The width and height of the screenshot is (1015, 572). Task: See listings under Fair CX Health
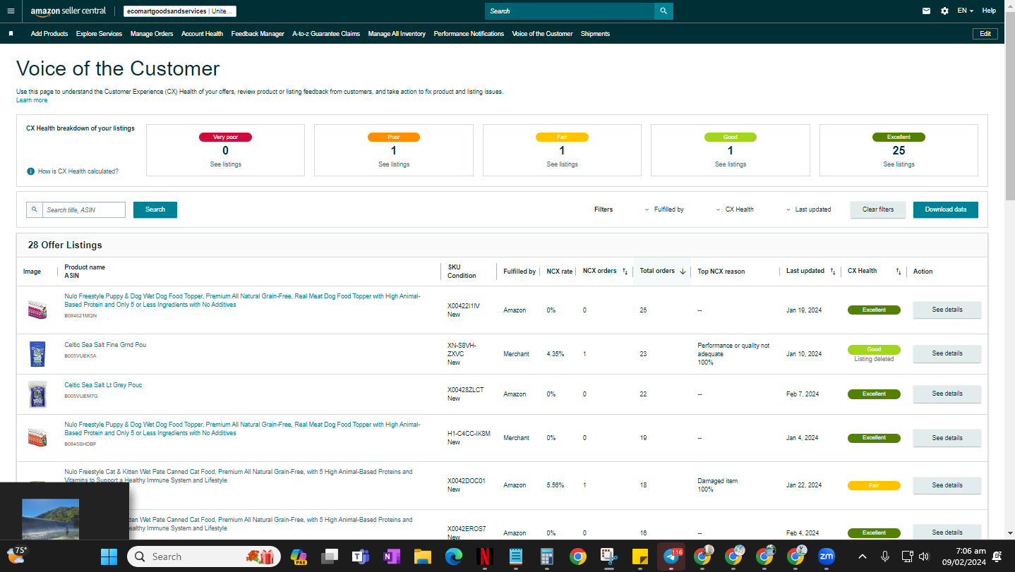[x=562, y=164]
